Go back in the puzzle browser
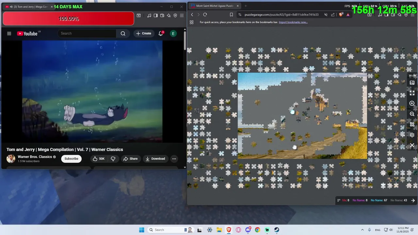418x235 pixels. (x=192, y=14)
